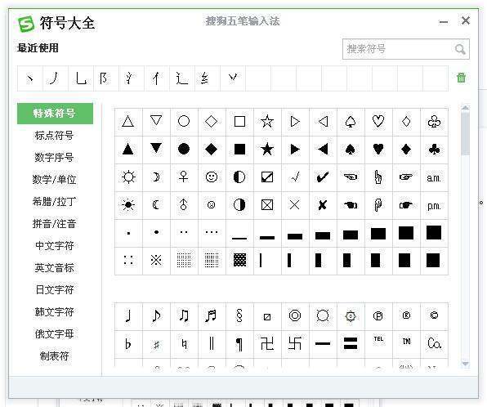Image resolution: width=487 pixels, height=407 pixels.
Task: Pick the sad face symbol
Action: click(x=212, y=205)
